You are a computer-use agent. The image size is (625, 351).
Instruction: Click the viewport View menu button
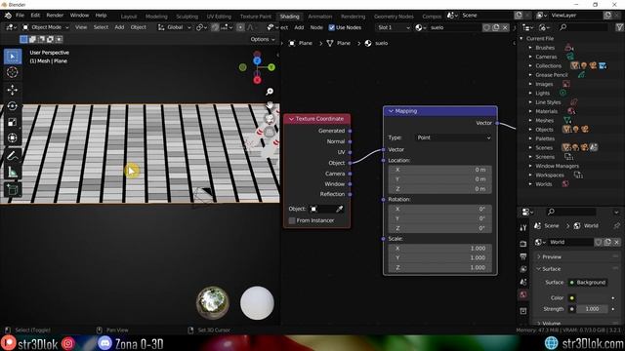(x=81, y=27)
